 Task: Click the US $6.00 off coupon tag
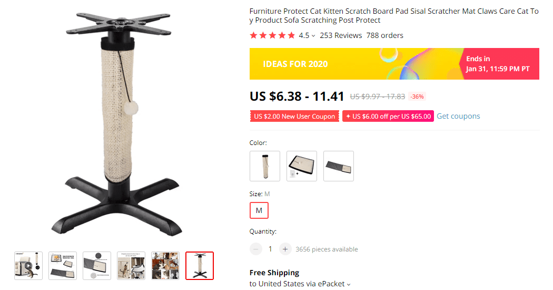[388, 117]
